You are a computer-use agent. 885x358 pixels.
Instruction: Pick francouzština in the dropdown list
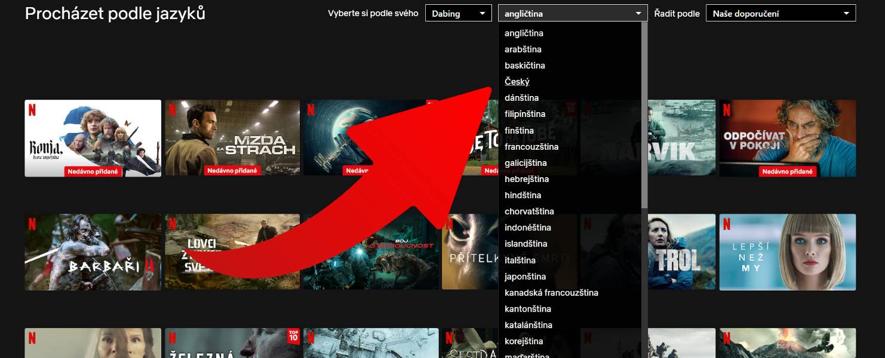coord(531,147)
